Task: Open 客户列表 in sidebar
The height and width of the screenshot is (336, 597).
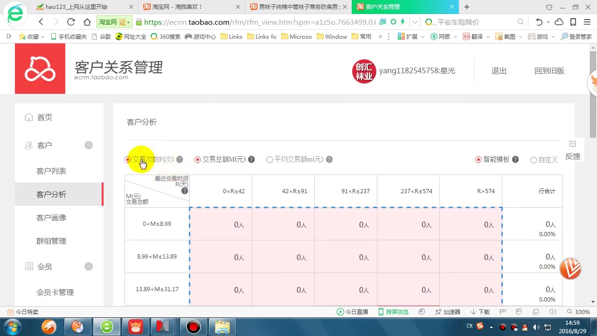Action: pyautogui.click(x=51, y=171)
